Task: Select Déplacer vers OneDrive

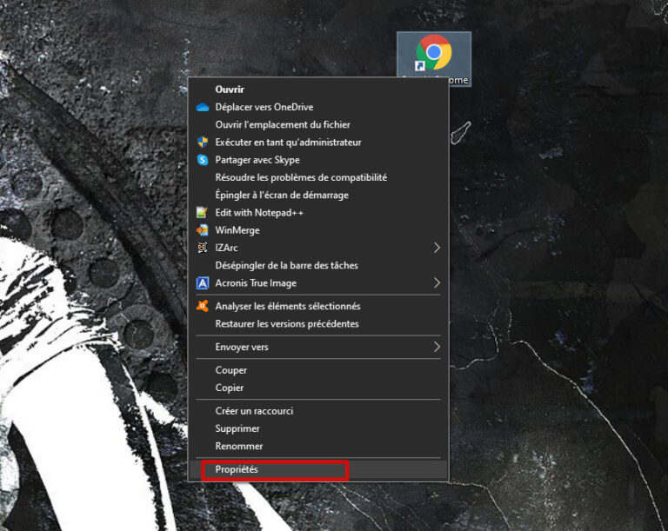Action: 318,107
